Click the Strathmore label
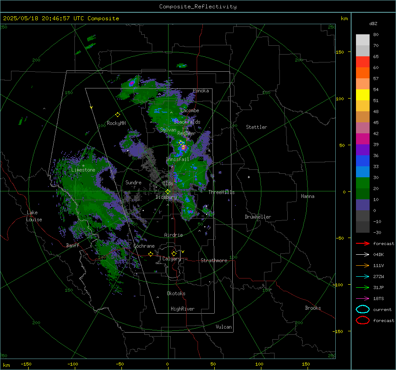The image size is (396, 370). 214,260
